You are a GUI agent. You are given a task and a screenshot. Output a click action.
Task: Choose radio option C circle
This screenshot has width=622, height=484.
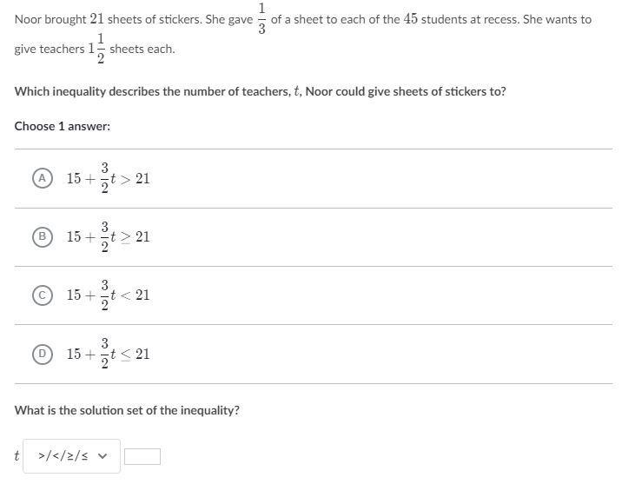42,295
